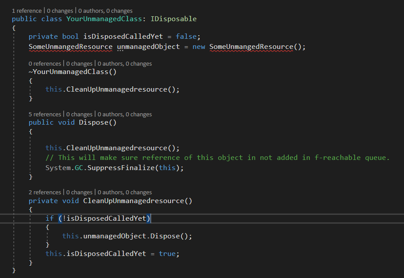Screen dimensions: 404x278
Task: Open the "1 reference" CodeLens above the class
Action: 26,11
